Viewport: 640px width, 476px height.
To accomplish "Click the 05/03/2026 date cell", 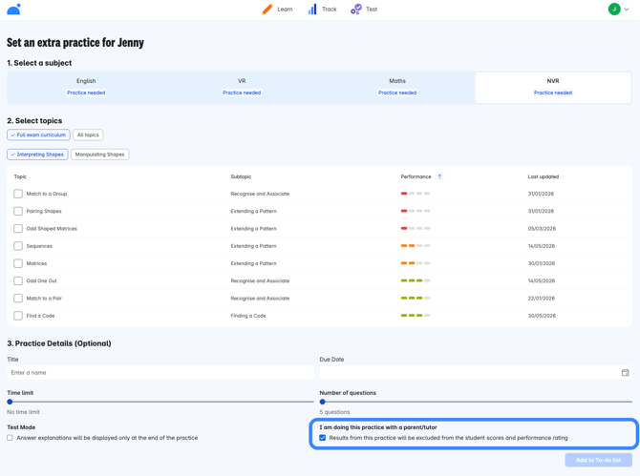I will (542, 229).
